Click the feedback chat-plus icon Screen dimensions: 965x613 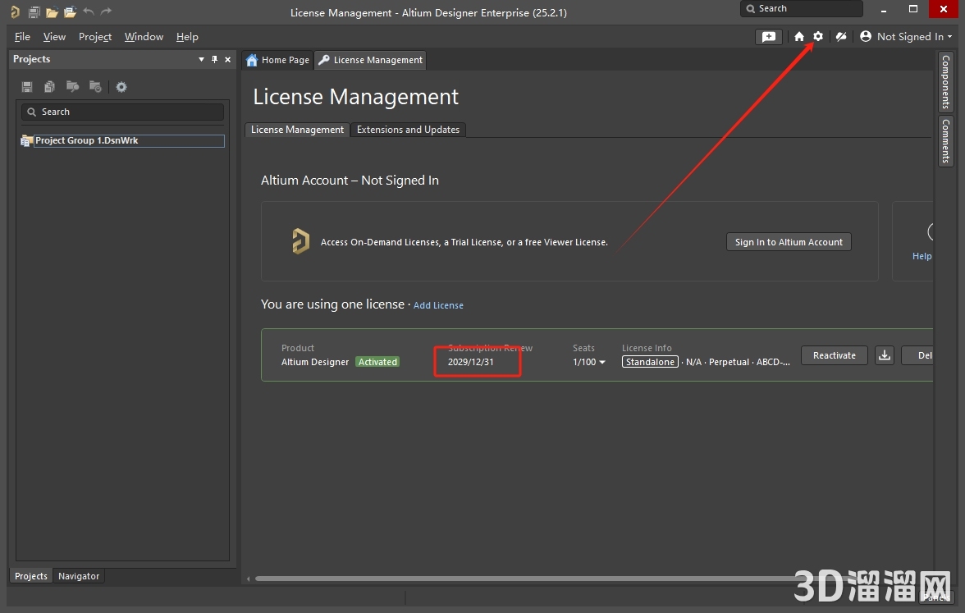coord(769,37)
